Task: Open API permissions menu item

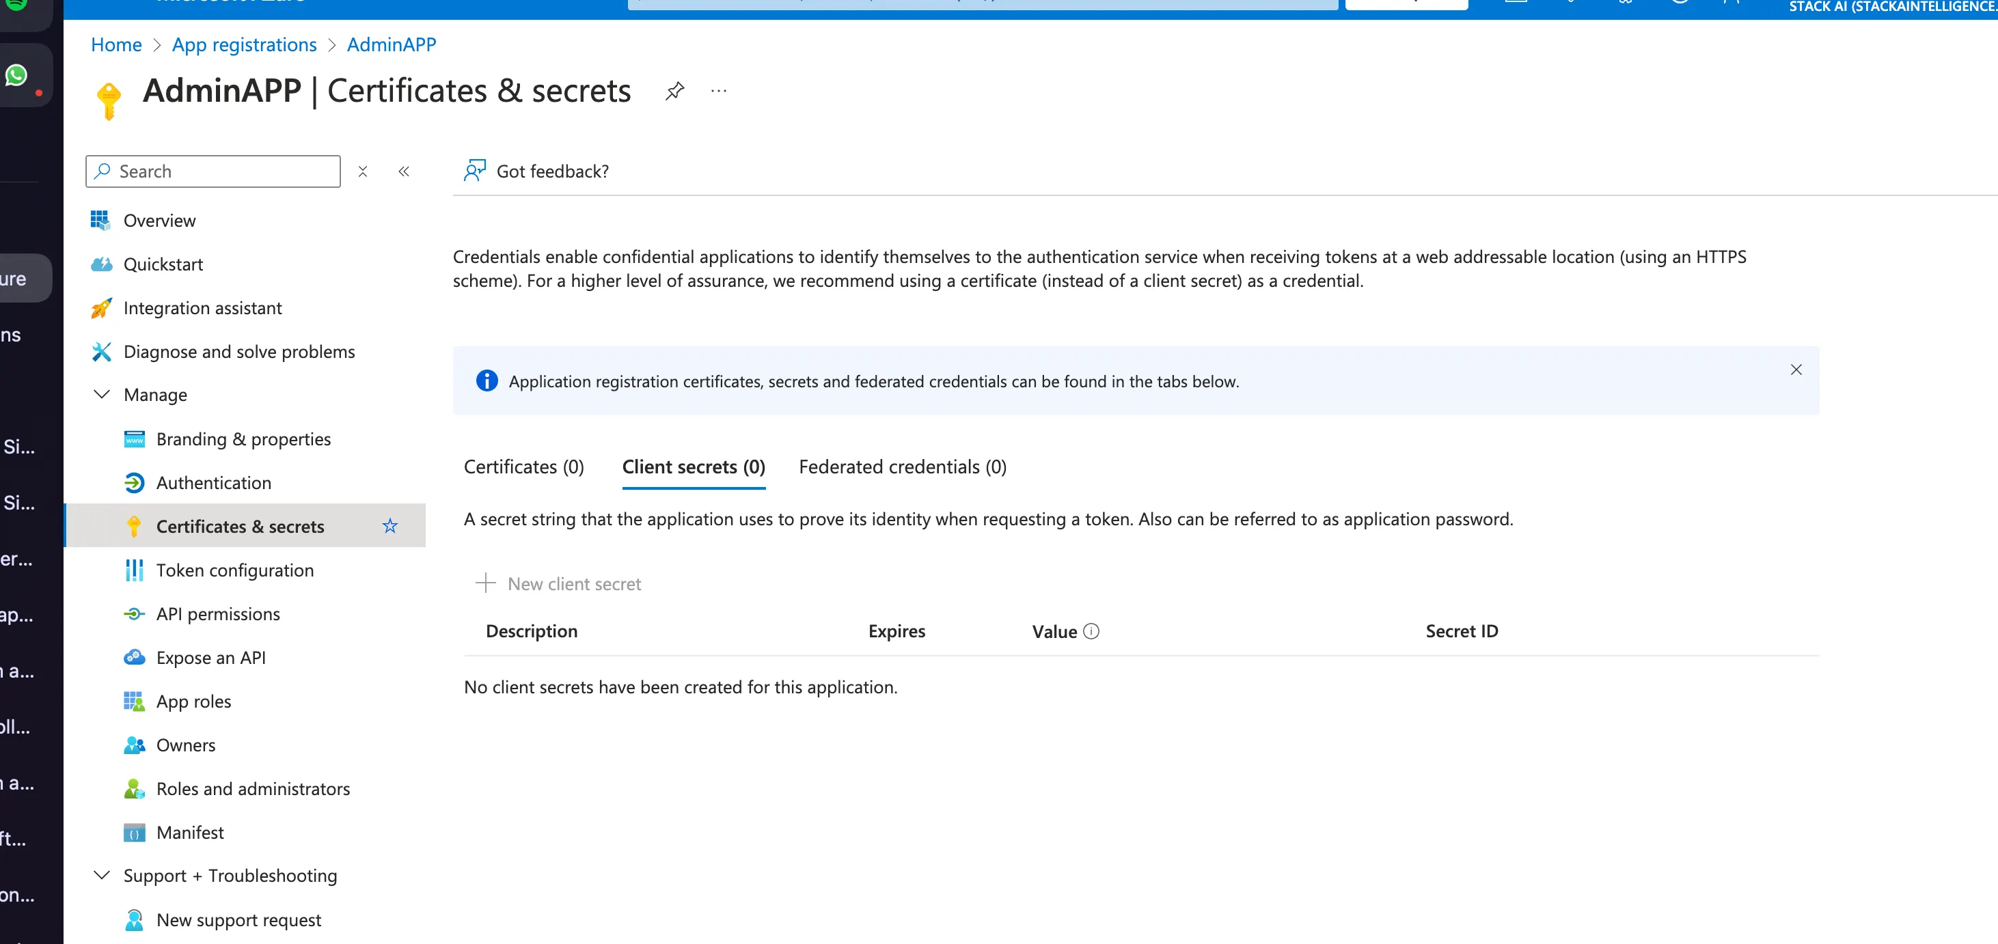Action: coord(218,614)
